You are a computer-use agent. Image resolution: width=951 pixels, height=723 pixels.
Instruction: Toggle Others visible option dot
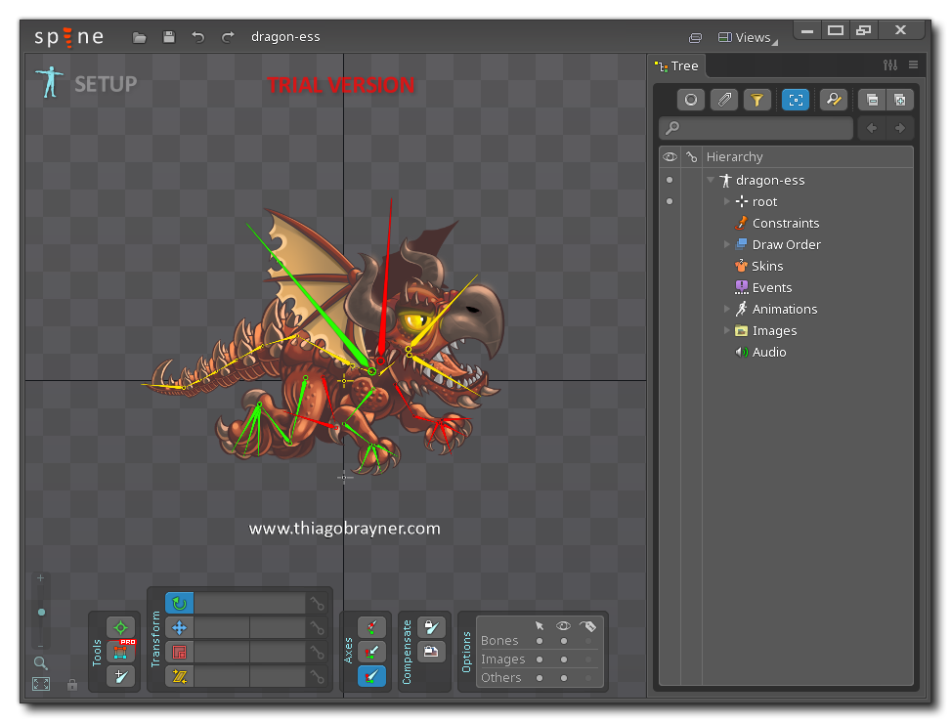[564, 678]
